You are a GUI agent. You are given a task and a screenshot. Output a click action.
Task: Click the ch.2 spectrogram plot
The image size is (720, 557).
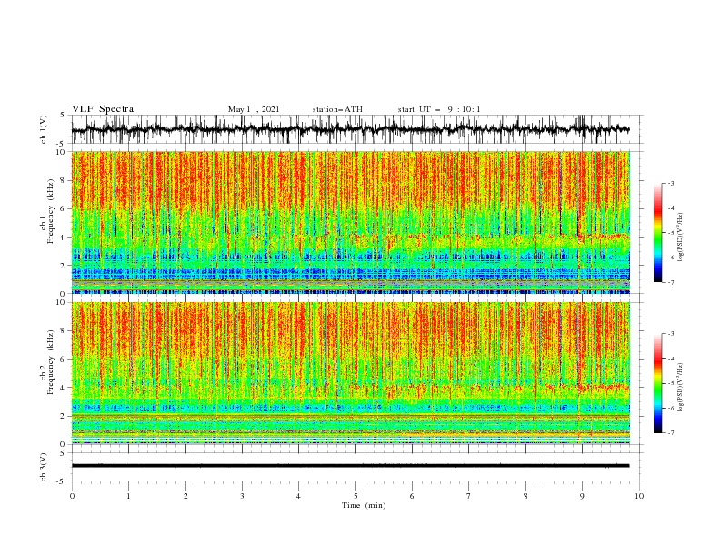click(351, 373)
